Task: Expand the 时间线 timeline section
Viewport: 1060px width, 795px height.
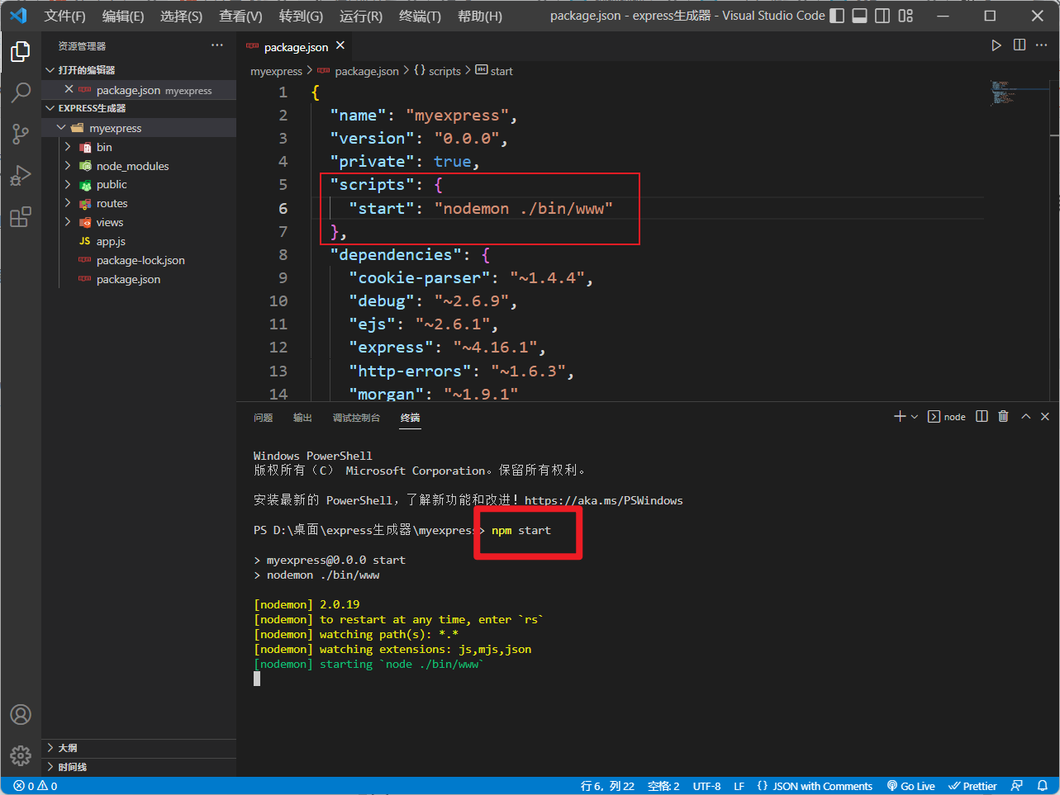Action: click(x=139, y=767)
